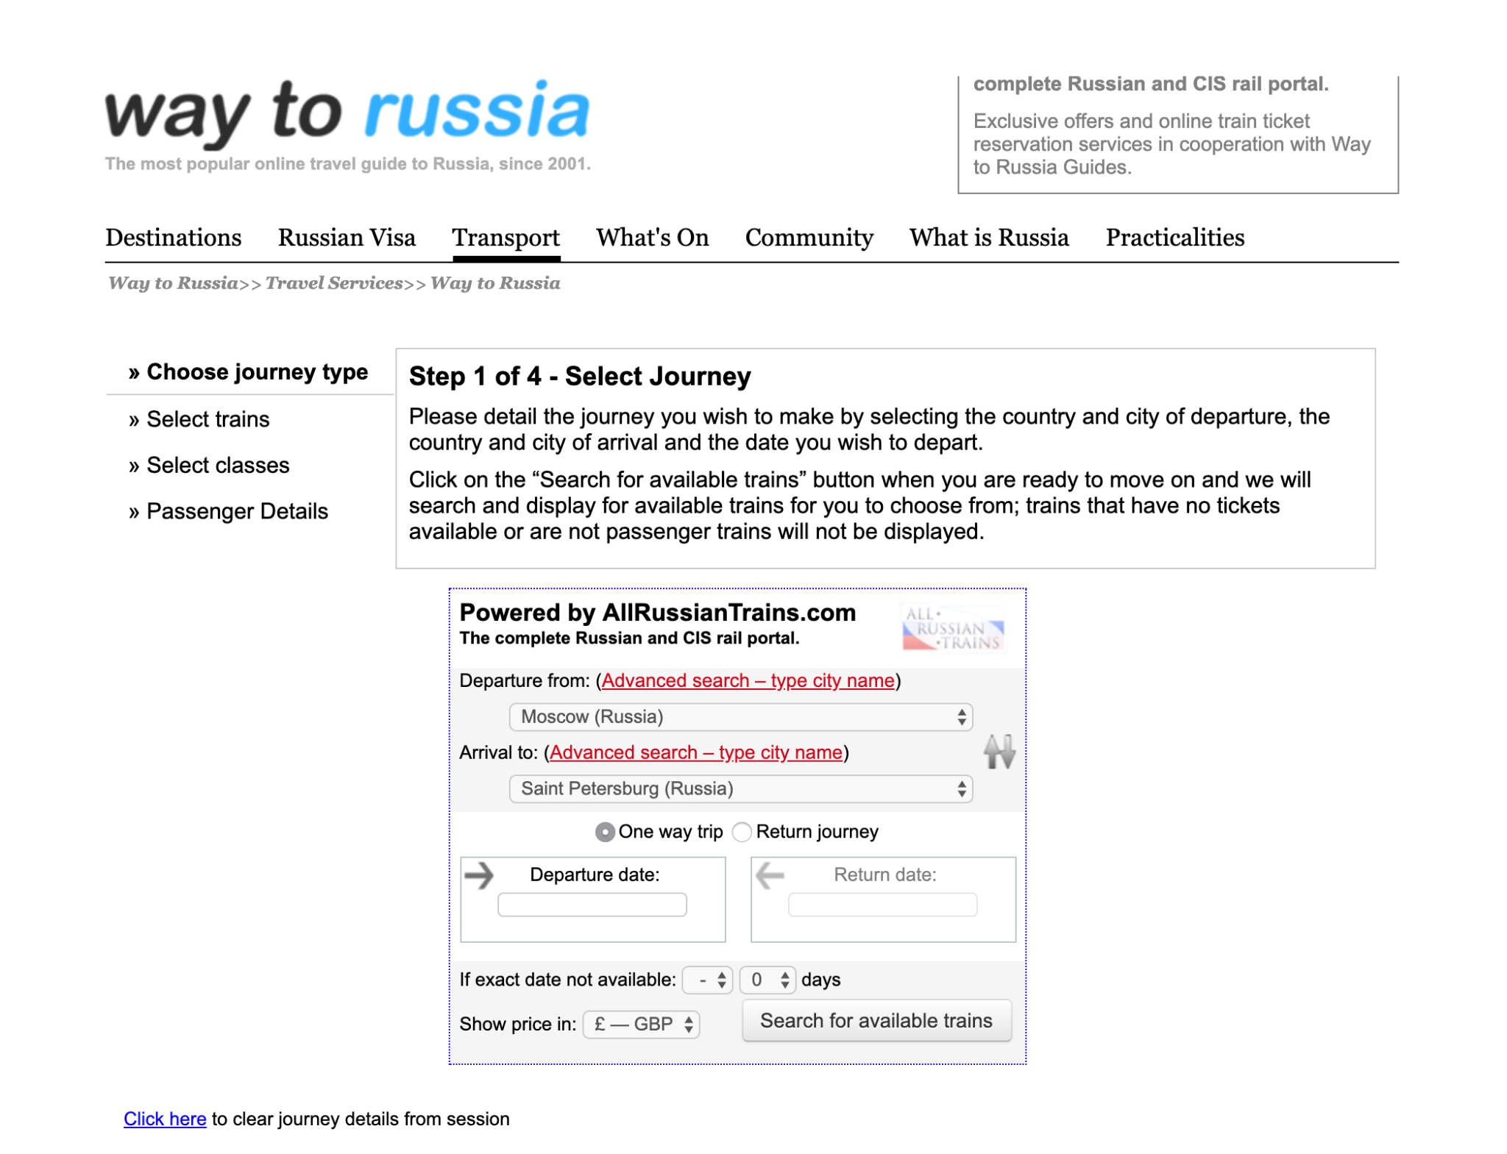This screenshot has width=1507, height=1154.
Task: Click the All Russian Trains logo
Action: 952,629
